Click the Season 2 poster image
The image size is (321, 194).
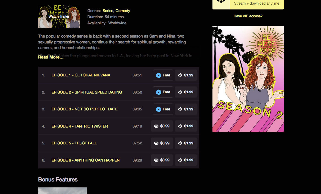click(x=248, y=79)
